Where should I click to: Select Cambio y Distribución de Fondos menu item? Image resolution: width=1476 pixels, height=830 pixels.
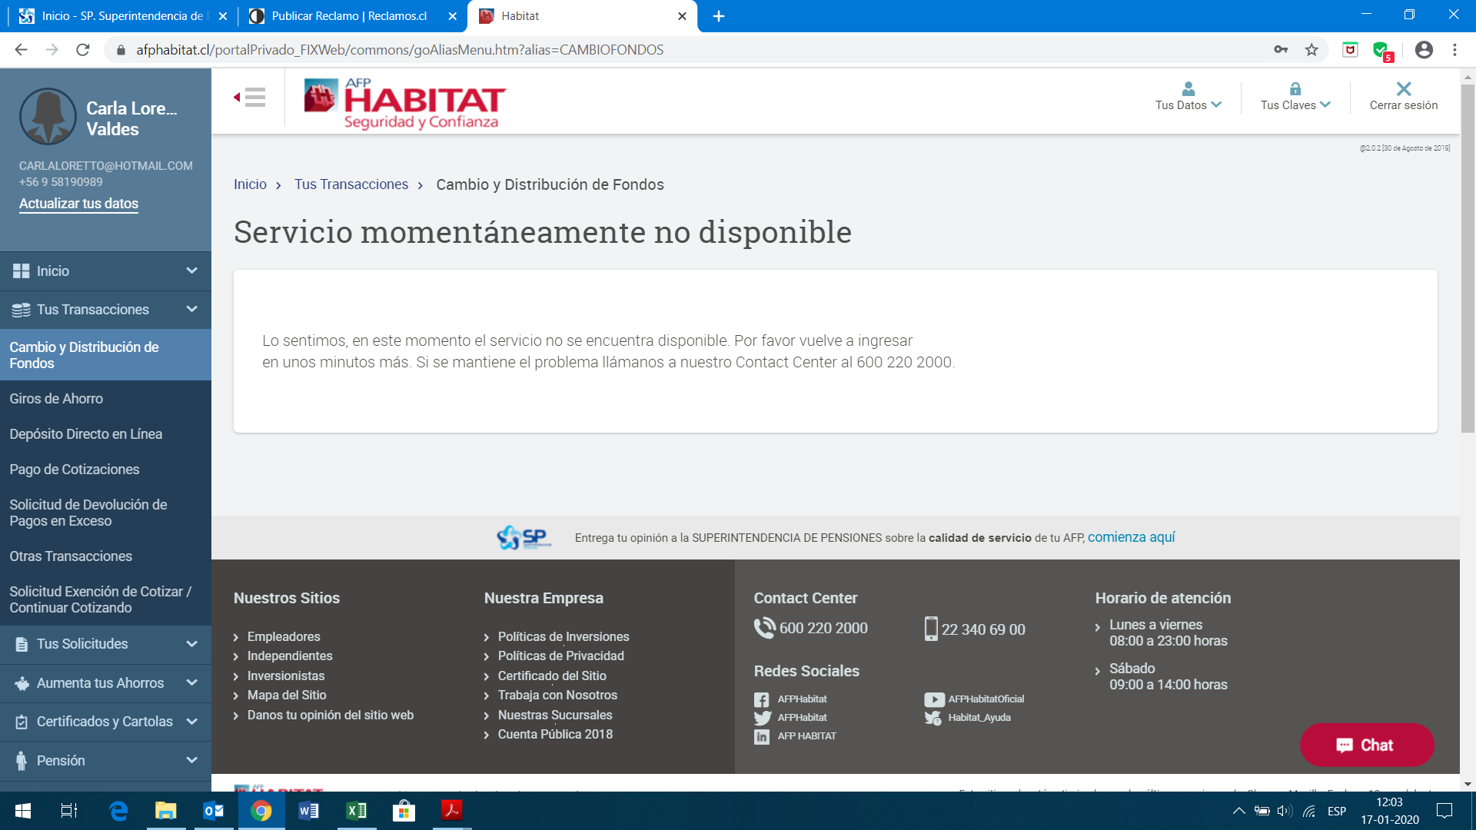tap(105, 355)
